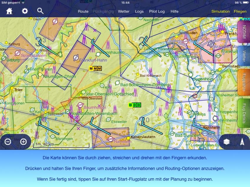Select the Worms airfield symbol
Viewport: 250px width, 187px height.
coord(190,112)
